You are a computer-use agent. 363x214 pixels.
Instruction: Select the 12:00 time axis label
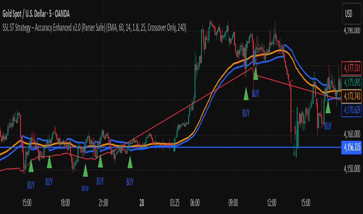point(271,202)
